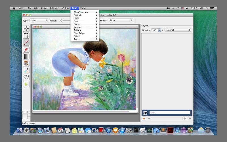Open the Layer menu
Viewport: 227px width, 142px height.
coord(44,9)
